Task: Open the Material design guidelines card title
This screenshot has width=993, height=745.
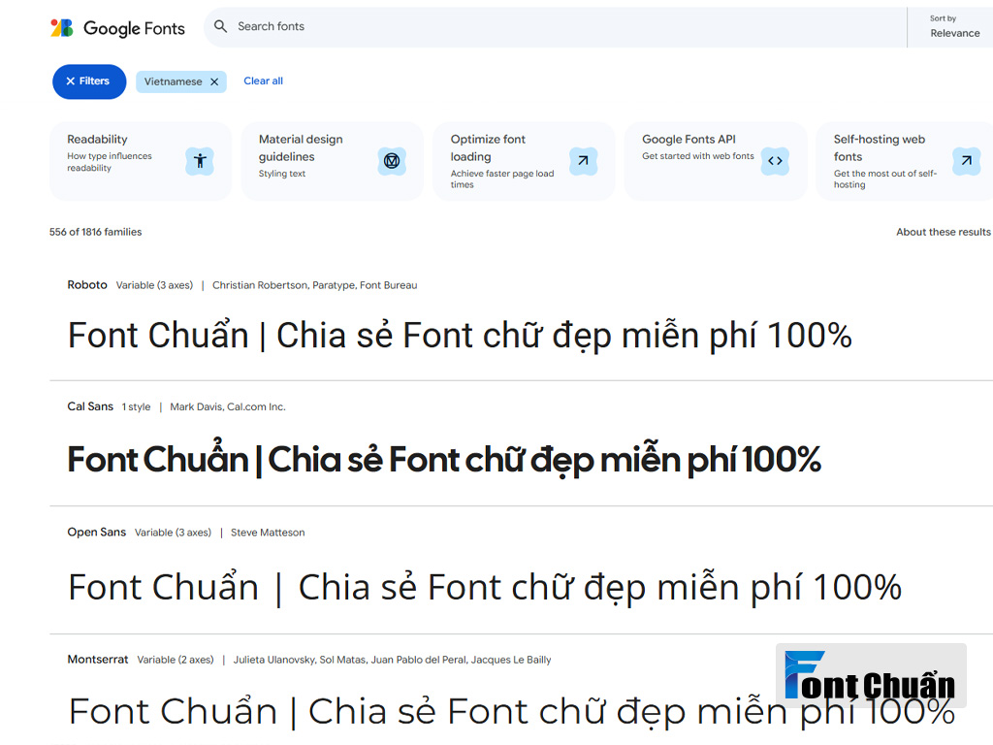Action: click(x=301, y=147)
